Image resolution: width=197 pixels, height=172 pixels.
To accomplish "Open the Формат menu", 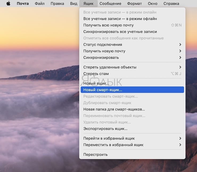I will coord(134,3).
